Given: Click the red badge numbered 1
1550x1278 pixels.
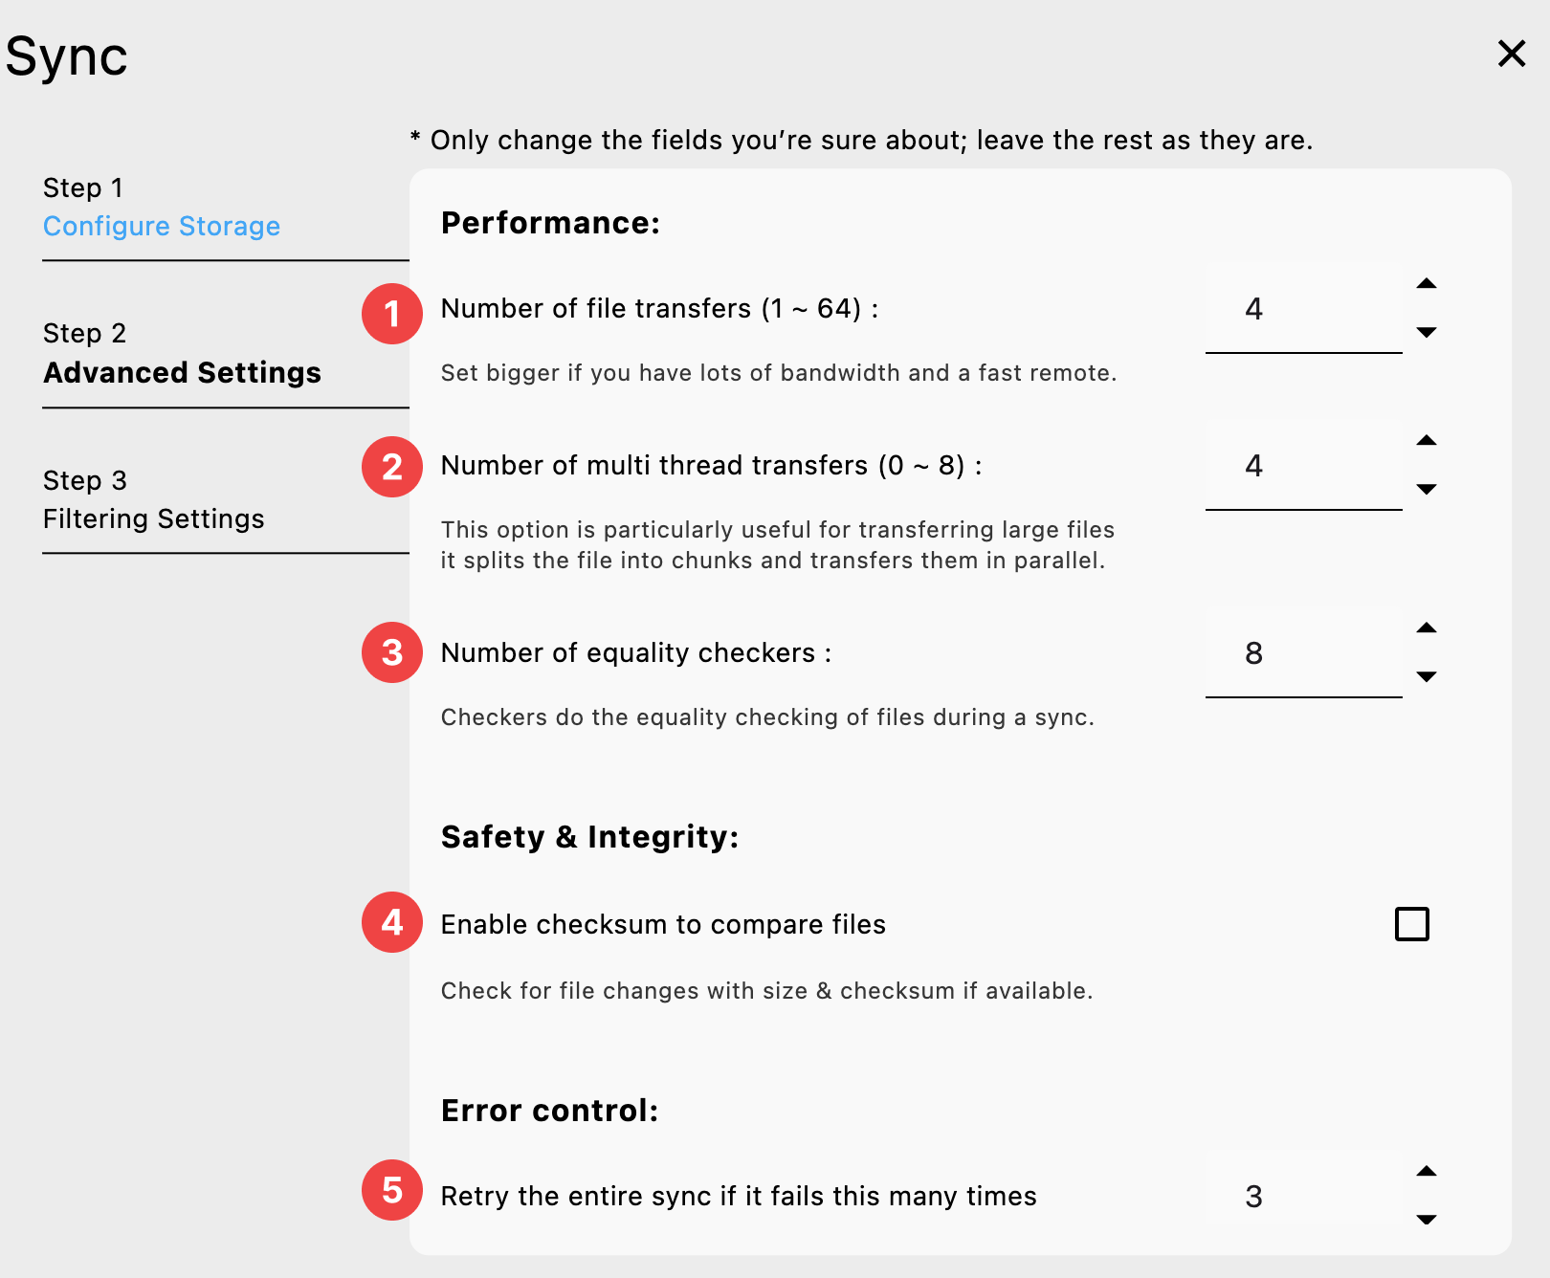Looking at the screenshot, I should point(391,314).
